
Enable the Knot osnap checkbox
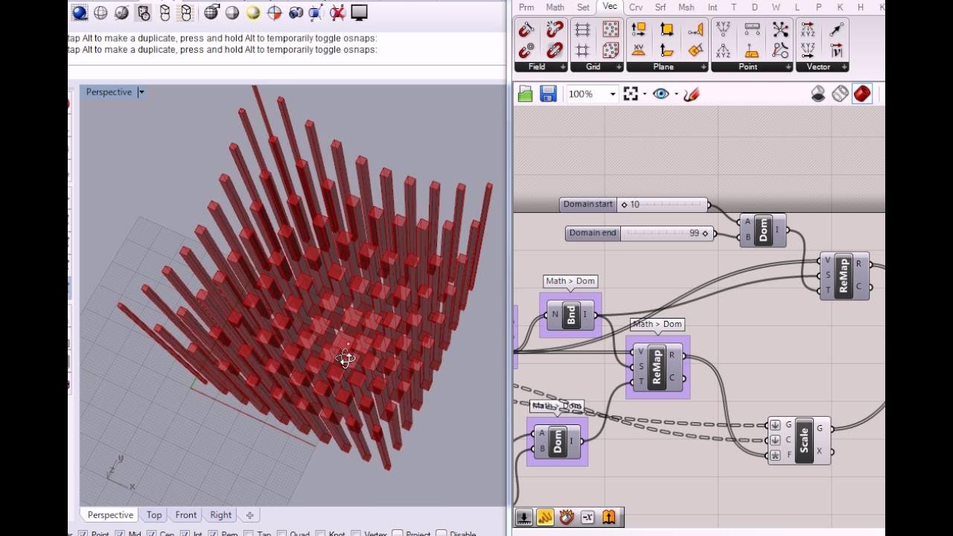coord(321,534)
